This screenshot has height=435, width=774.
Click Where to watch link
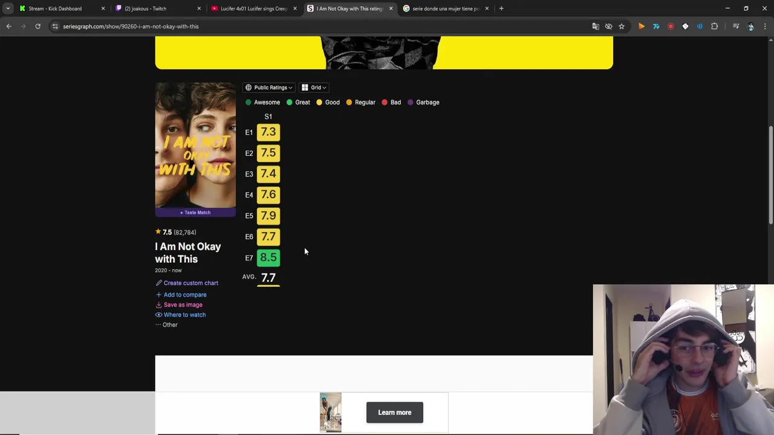pyautogui.click(x=184, y=315)
